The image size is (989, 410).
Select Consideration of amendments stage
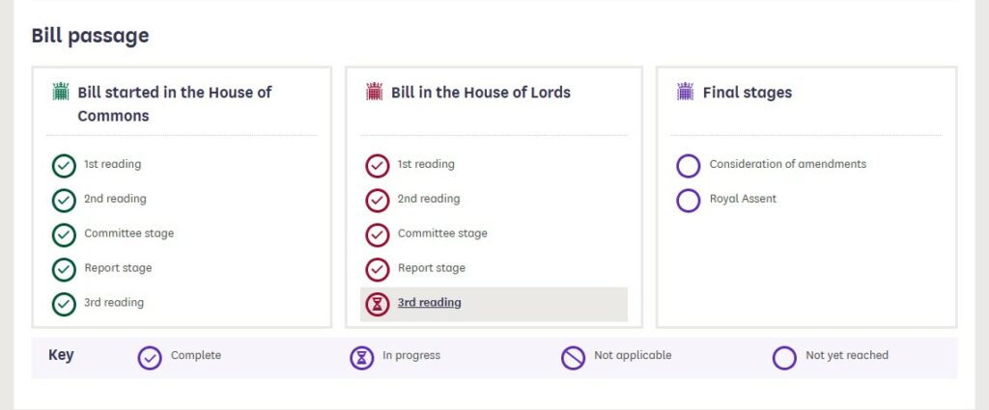(788, 164)
